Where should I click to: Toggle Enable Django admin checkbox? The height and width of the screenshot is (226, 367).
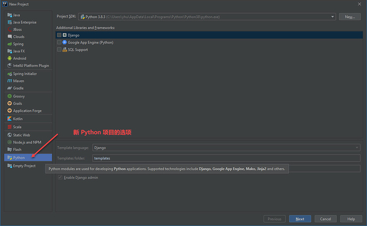point(60,177)
